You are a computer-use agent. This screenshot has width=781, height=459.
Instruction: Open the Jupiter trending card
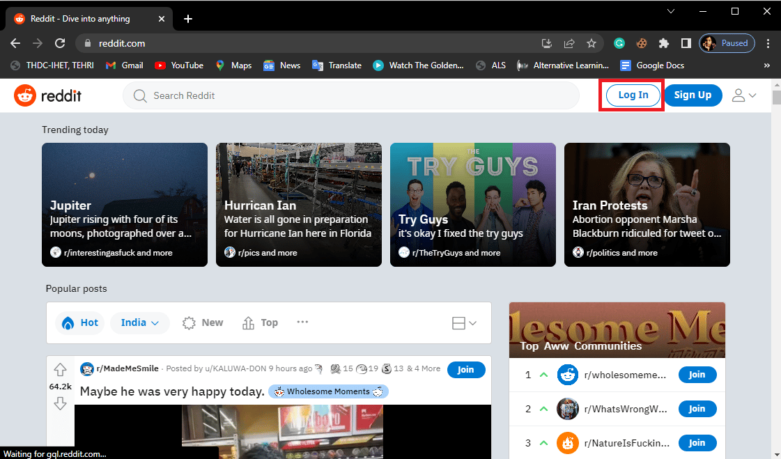point(125,205)
